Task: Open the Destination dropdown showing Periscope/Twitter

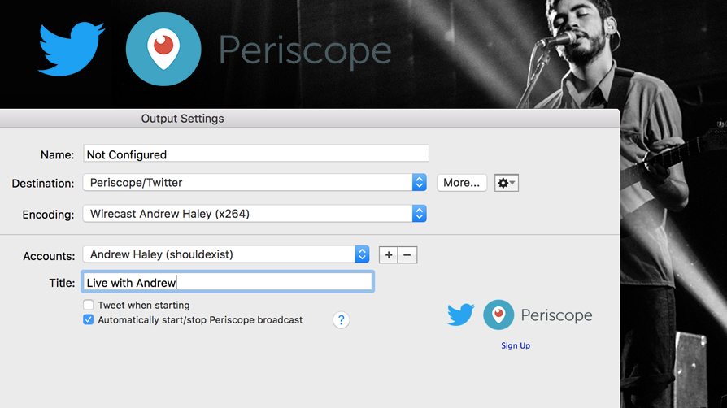Action: (255, 183)
